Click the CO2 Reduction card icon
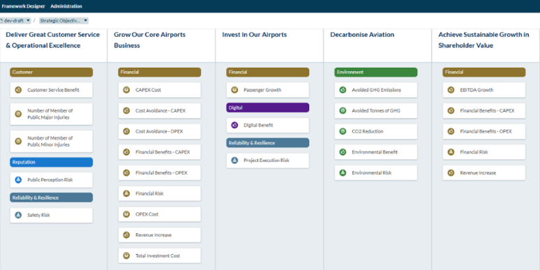The width and height of the screenshot is (540, 270). (343, 131)
